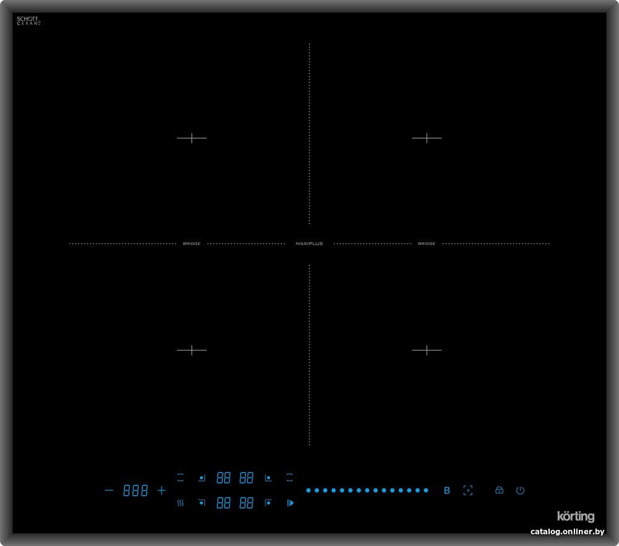Select the lower-left cooking zone selector icon

(201, 503)
